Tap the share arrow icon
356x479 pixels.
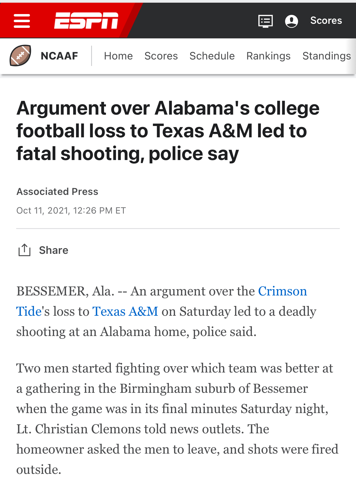24,250
